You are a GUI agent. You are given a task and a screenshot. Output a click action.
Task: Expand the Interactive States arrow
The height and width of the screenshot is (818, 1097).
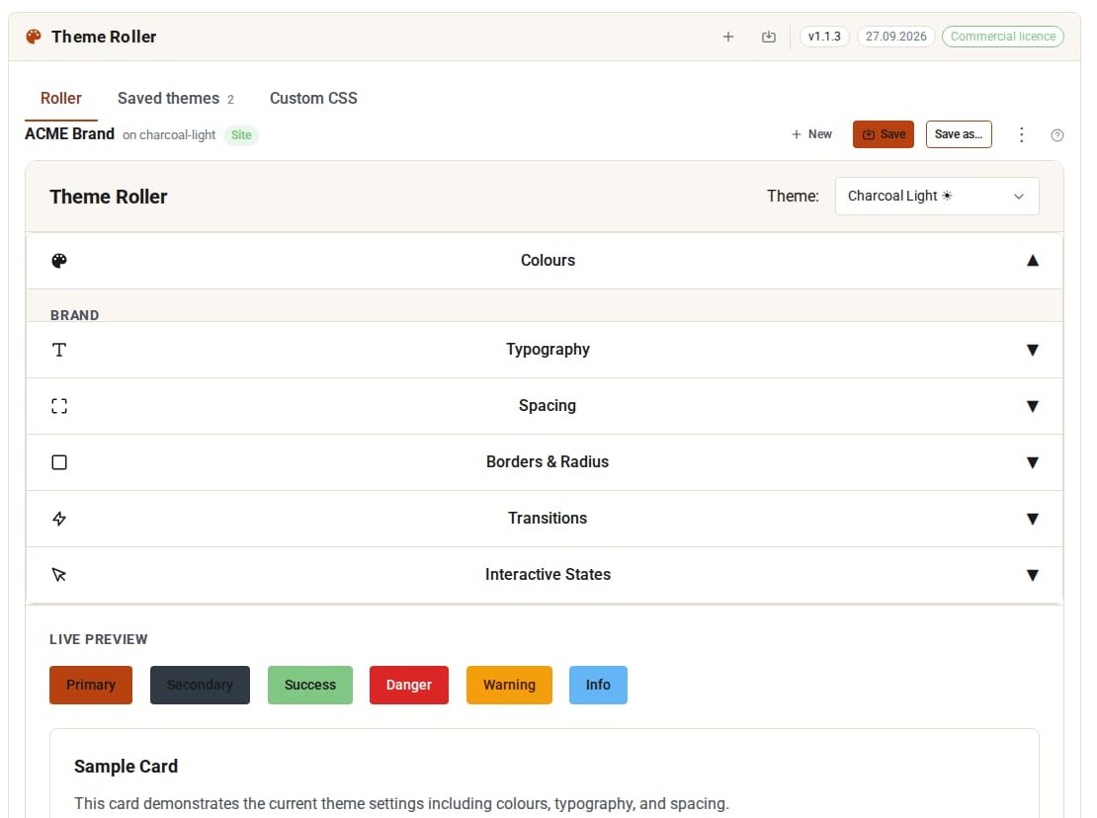click(x=1032, y=575)
